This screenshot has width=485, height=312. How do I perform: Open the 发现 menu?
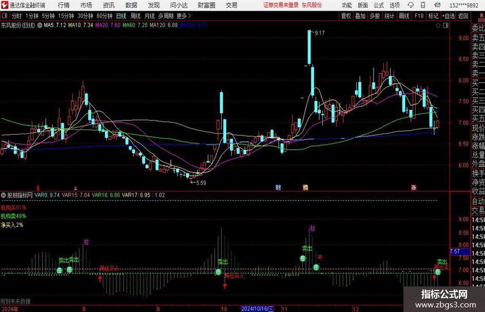click(154, 5)
